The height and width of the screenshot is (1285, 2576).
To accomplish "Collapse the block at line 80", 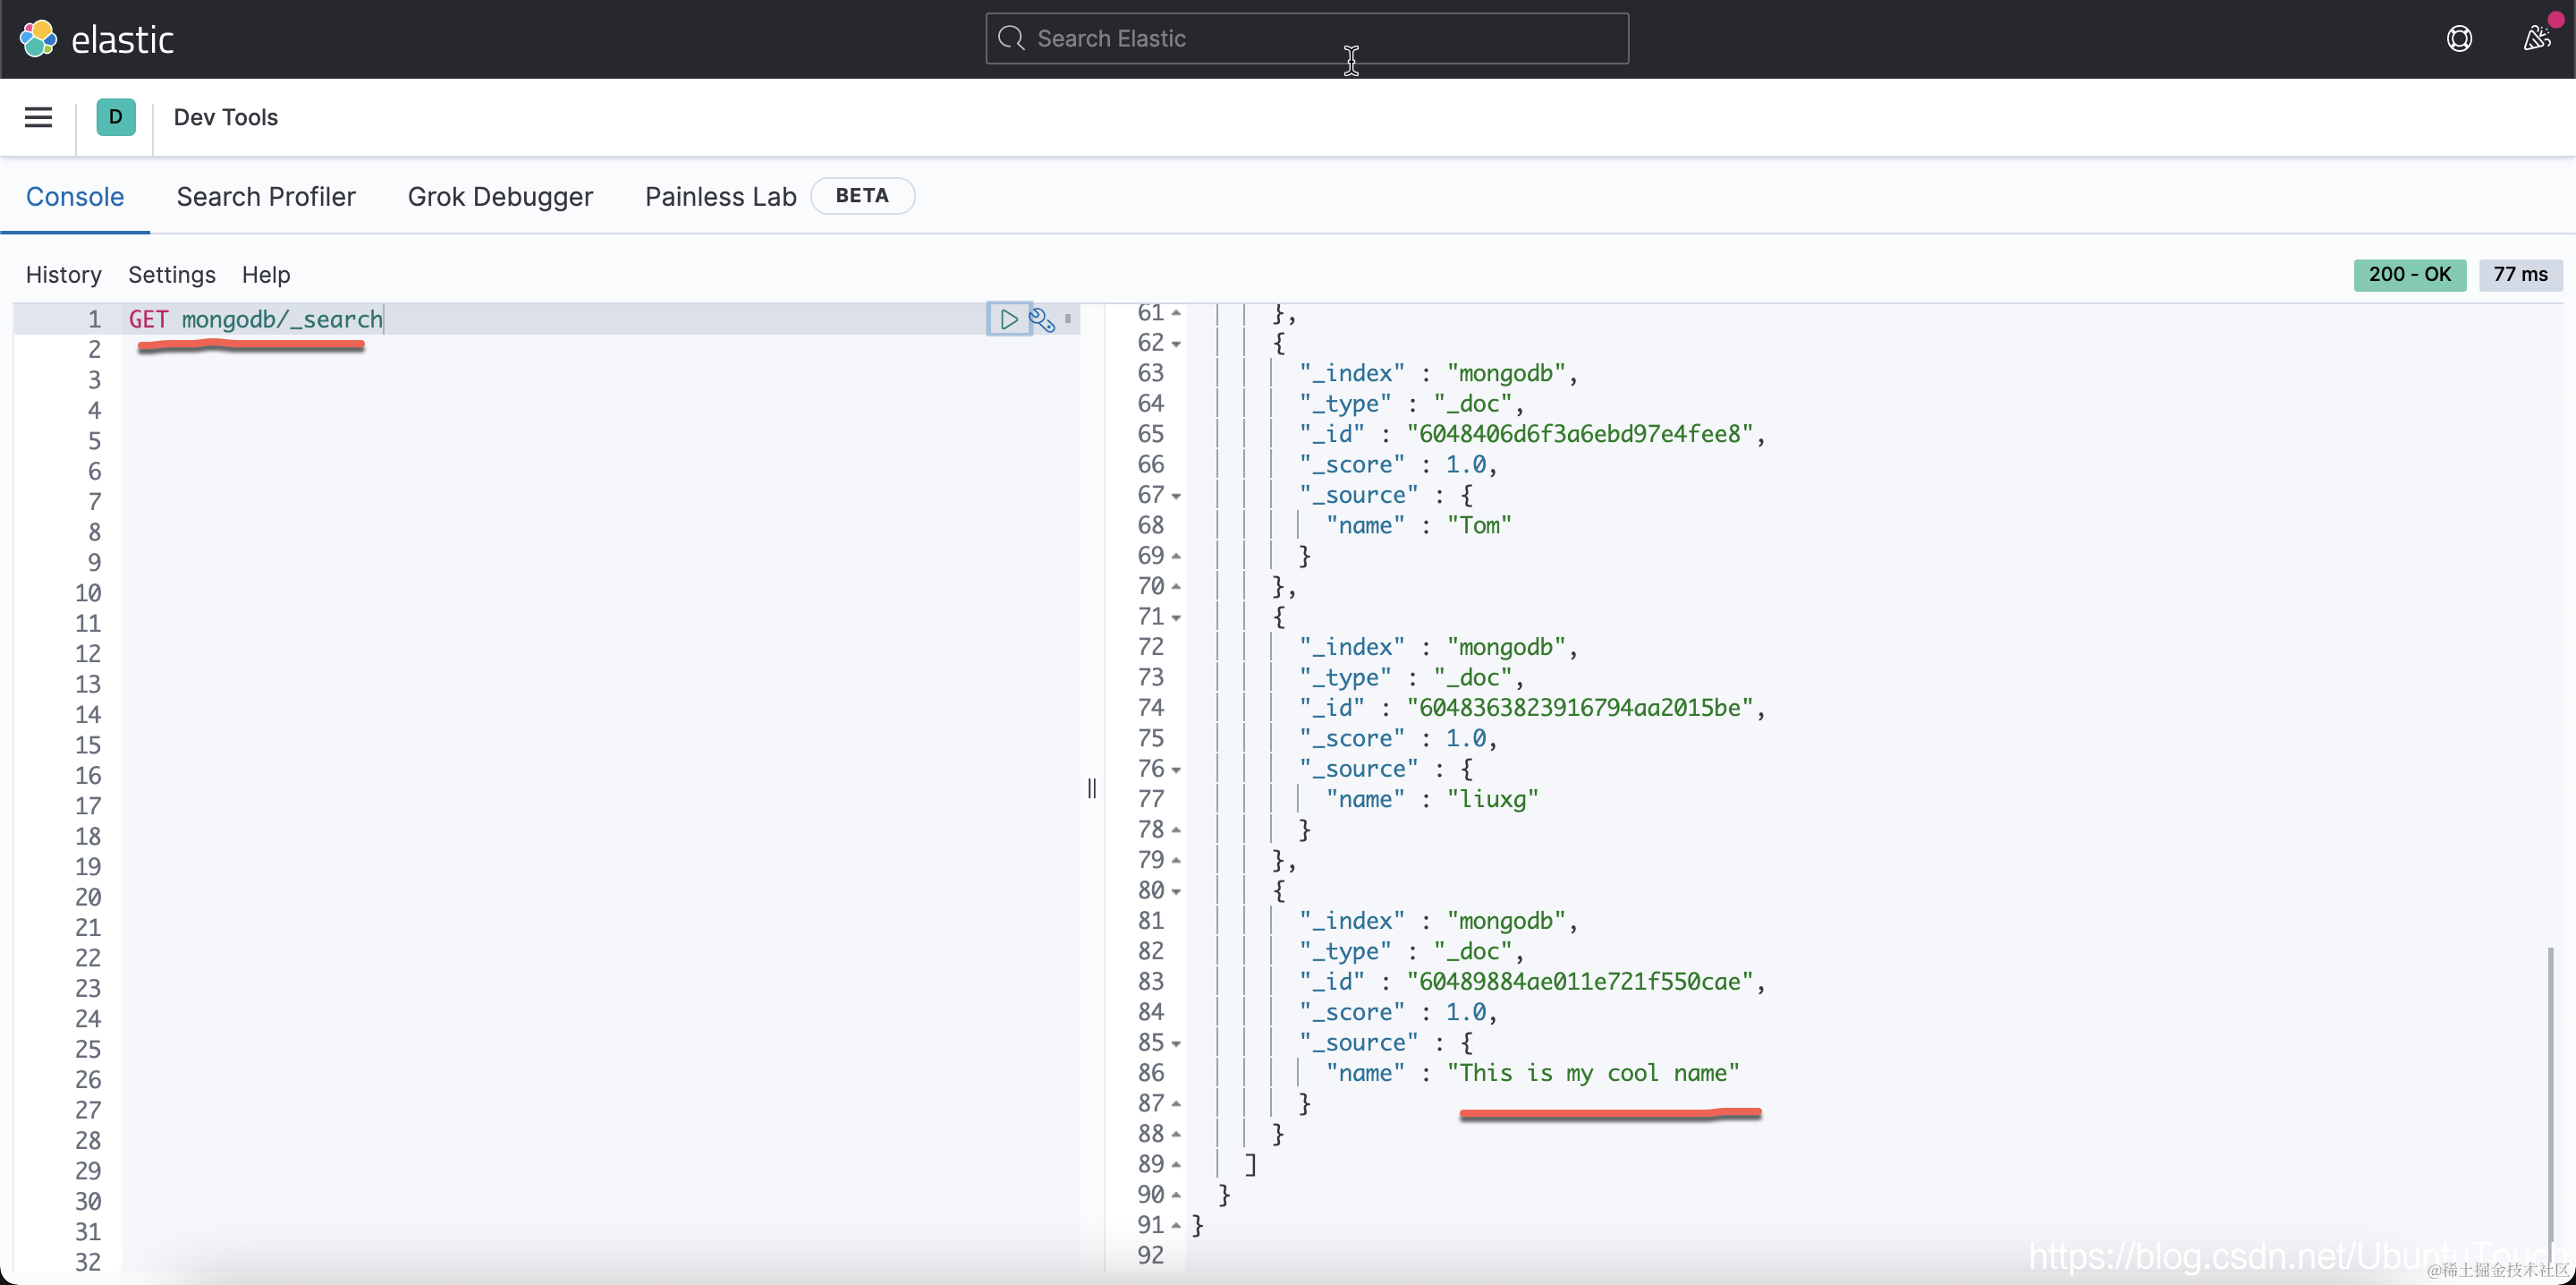I will pos(1176,891).
